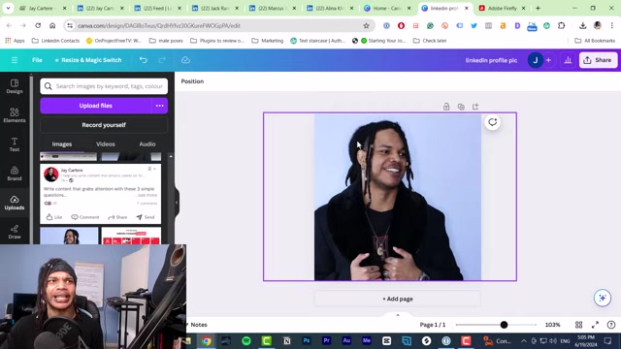
Task: Open the Canva Assistant sparkle button
Action: point(602,298)
